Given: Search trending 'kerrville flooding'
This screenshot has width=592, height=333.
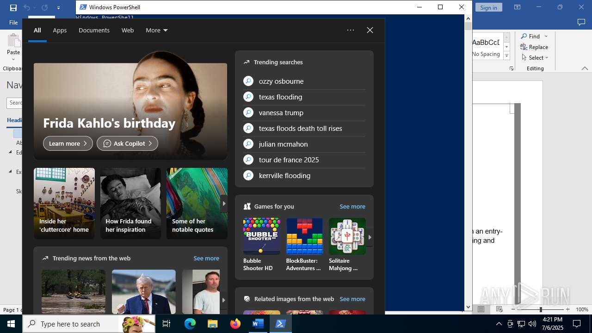Looking at the screenshot, I should pos(304,176).
